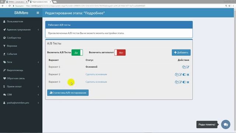Click the Пользователи user icon

point(4,21)
